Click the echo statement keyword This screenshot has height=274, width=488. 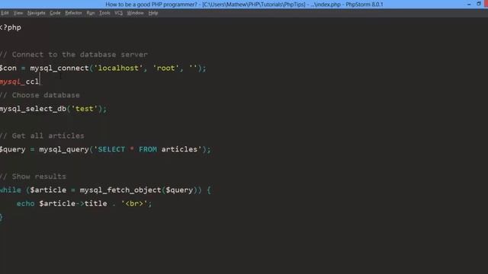tap(25, 204)
